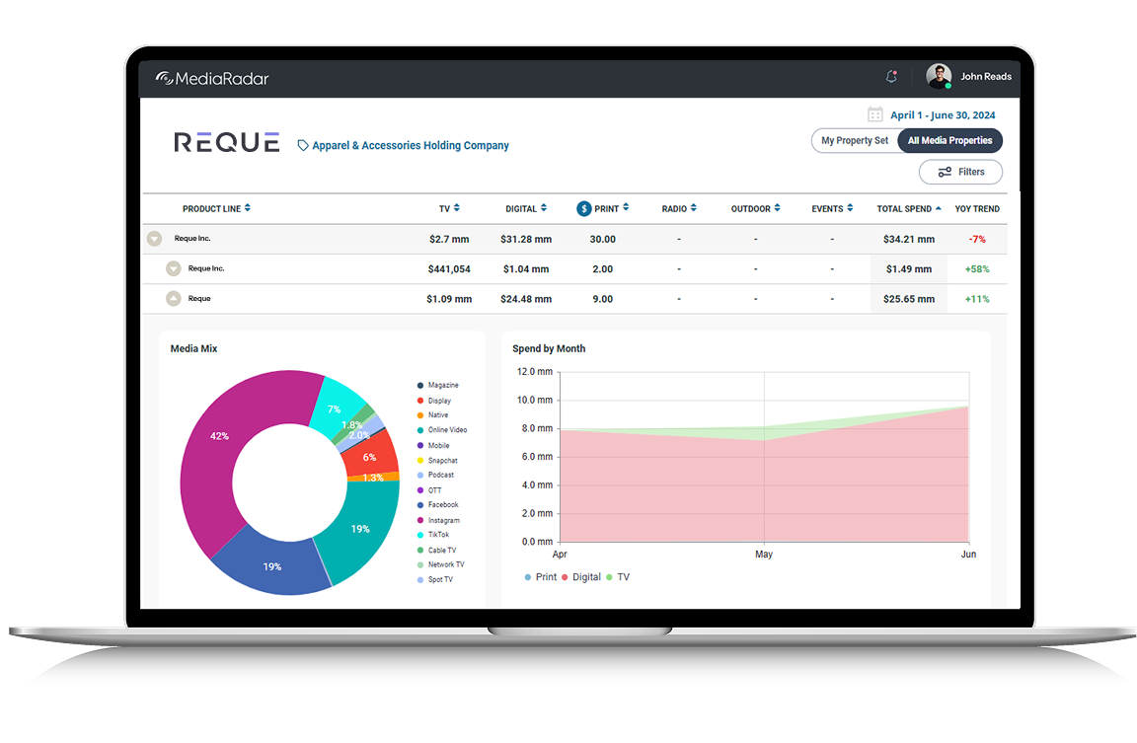Open the notifications bell

point(891,76)
